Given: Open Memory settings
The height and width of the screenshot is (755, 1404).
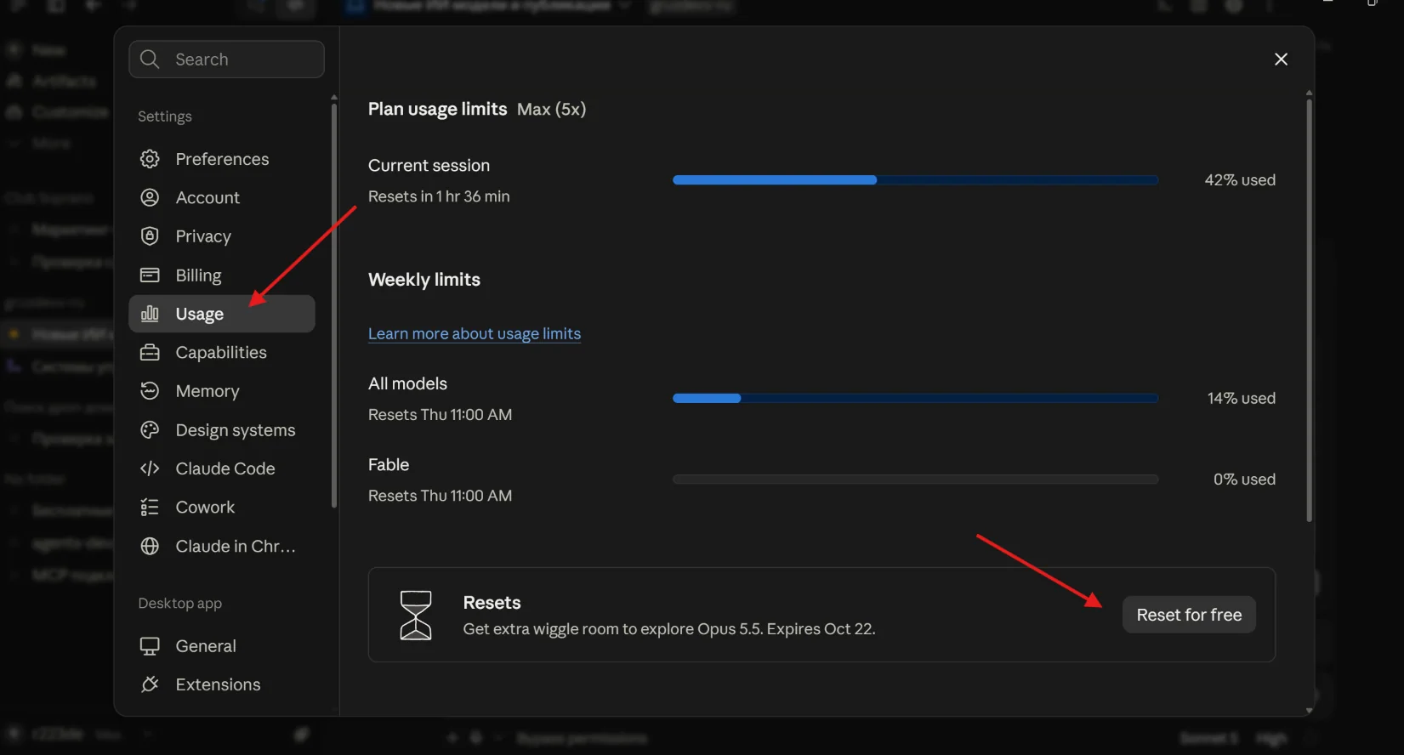Looking at the screenshot, I should 222,390.
